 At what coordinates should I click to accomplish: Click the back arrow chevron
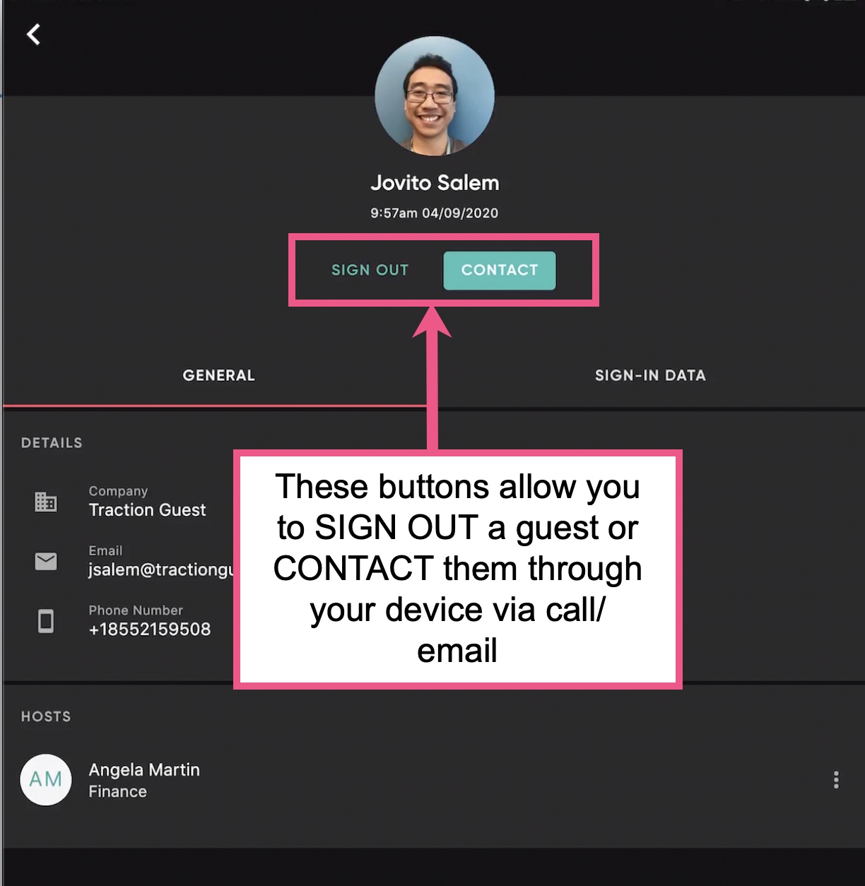pos(33,35)
